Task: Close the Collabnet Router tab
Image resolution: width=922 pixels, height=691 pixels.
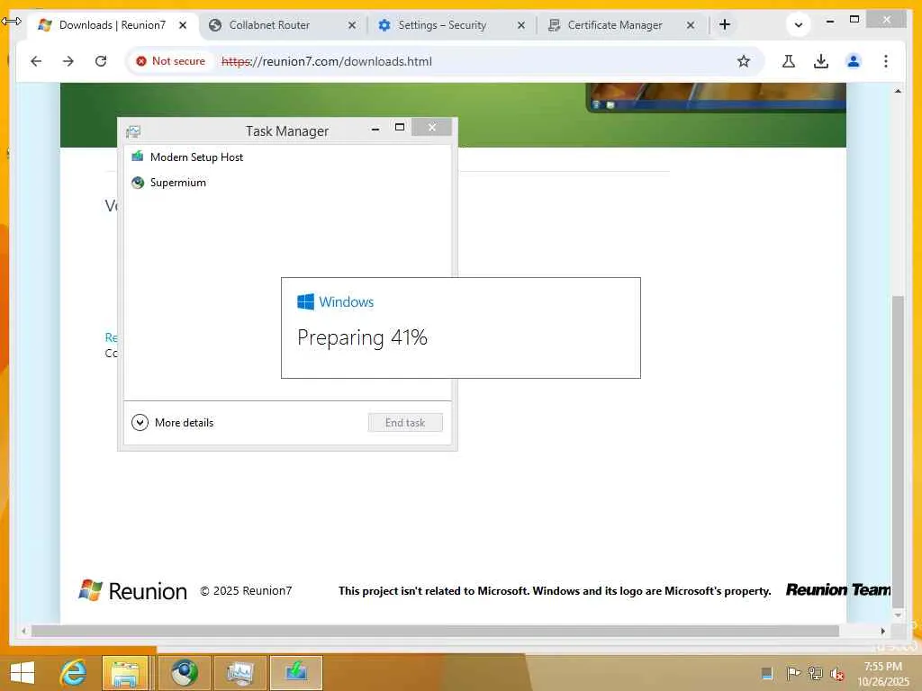Action: pos(352,25)
